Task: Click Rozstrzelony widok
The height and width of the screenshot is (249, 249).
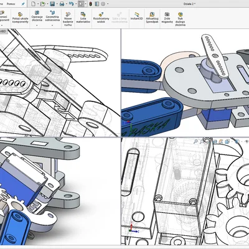Action: (x=101, y=17)
